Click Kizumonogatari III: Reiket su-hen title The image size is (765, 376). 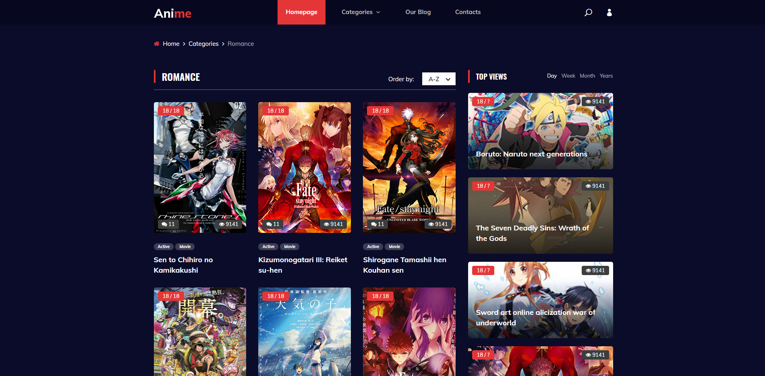click(x=303, y=265)
